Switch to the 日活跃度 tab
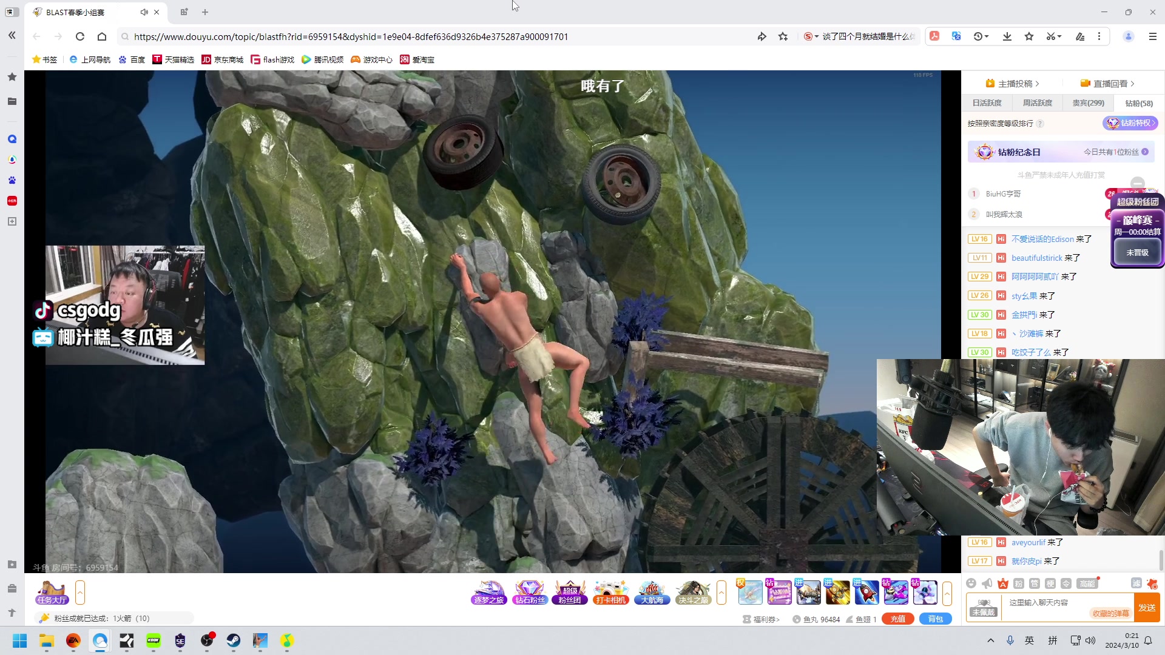 [987, 103]
